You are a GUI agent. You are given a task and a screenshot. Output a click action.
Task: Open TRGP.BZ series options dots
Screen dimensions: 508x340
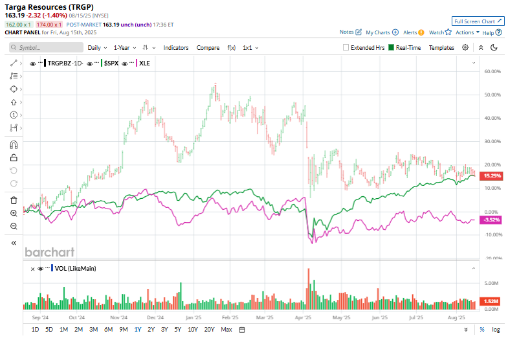[x=40, y=63]
